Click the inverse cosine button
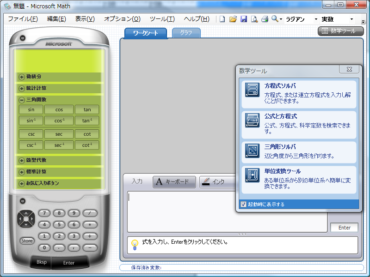Viewport: 370px width, 277px height. pyautogui.click(x=59, y=120)
